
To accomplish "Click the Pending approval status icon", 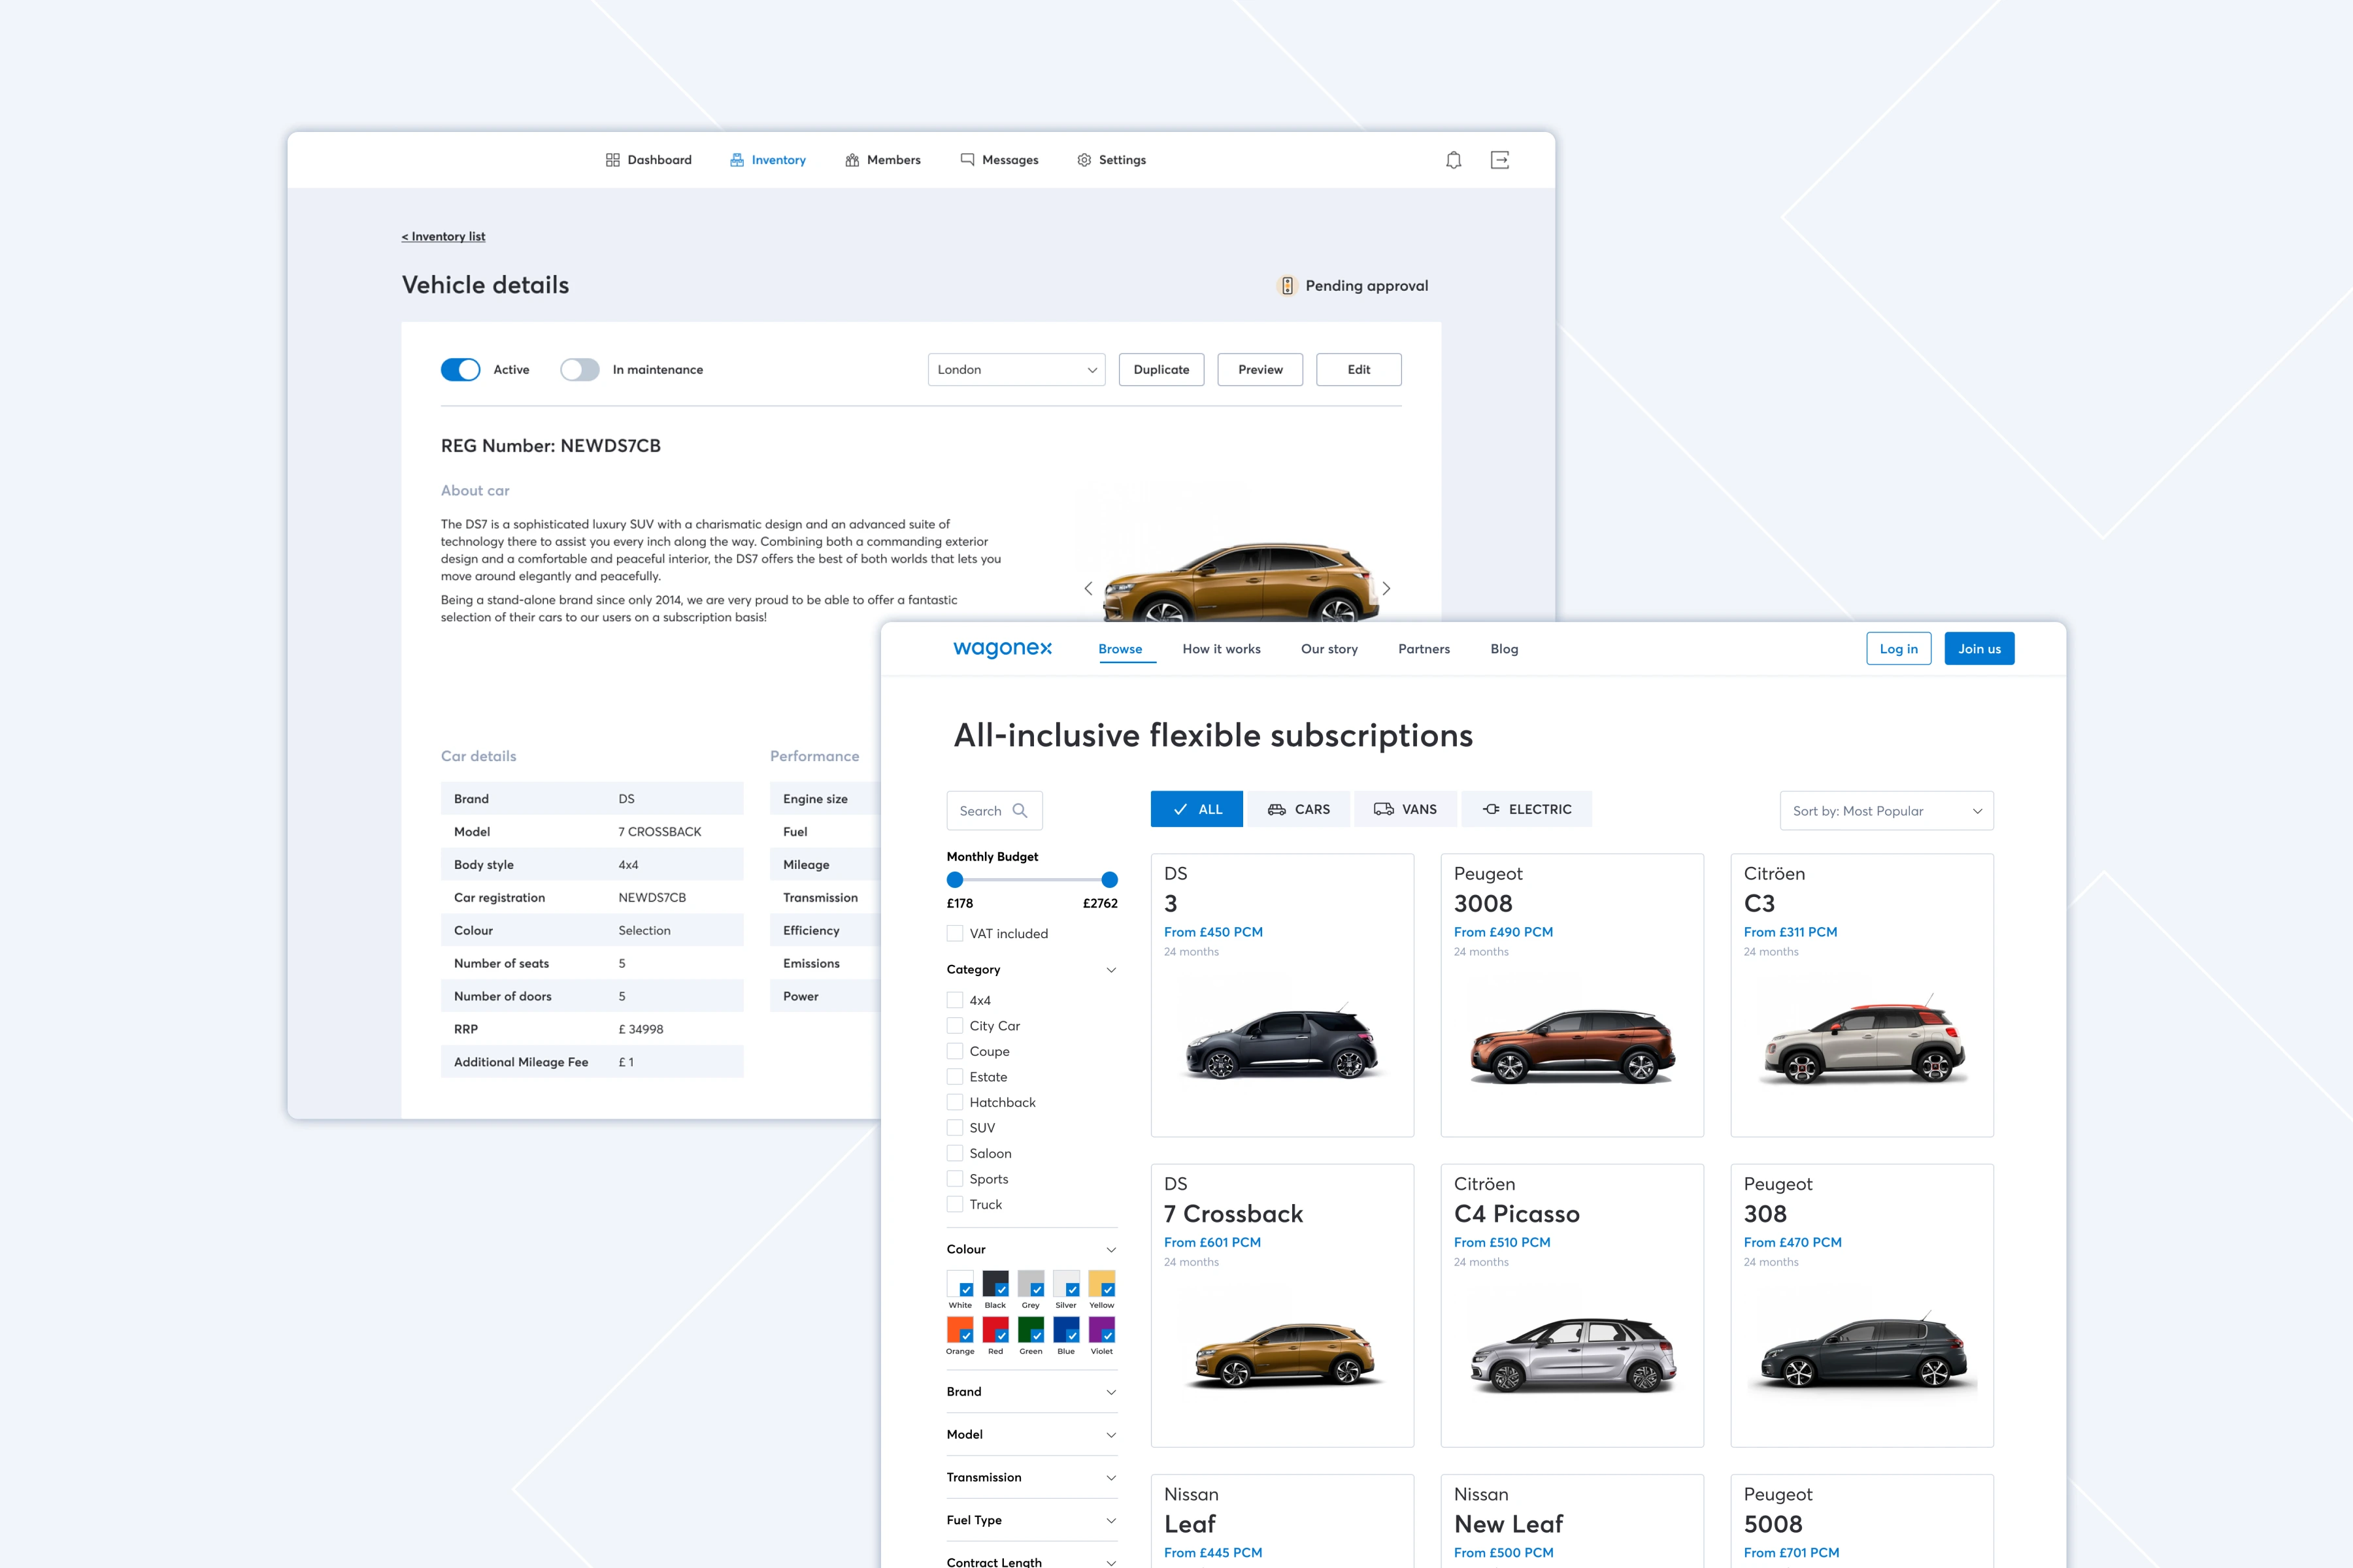I will 1288,286.
